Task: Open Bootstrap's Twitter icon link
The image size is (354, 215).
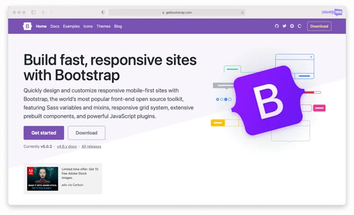Action: click(x=284, y=26)
